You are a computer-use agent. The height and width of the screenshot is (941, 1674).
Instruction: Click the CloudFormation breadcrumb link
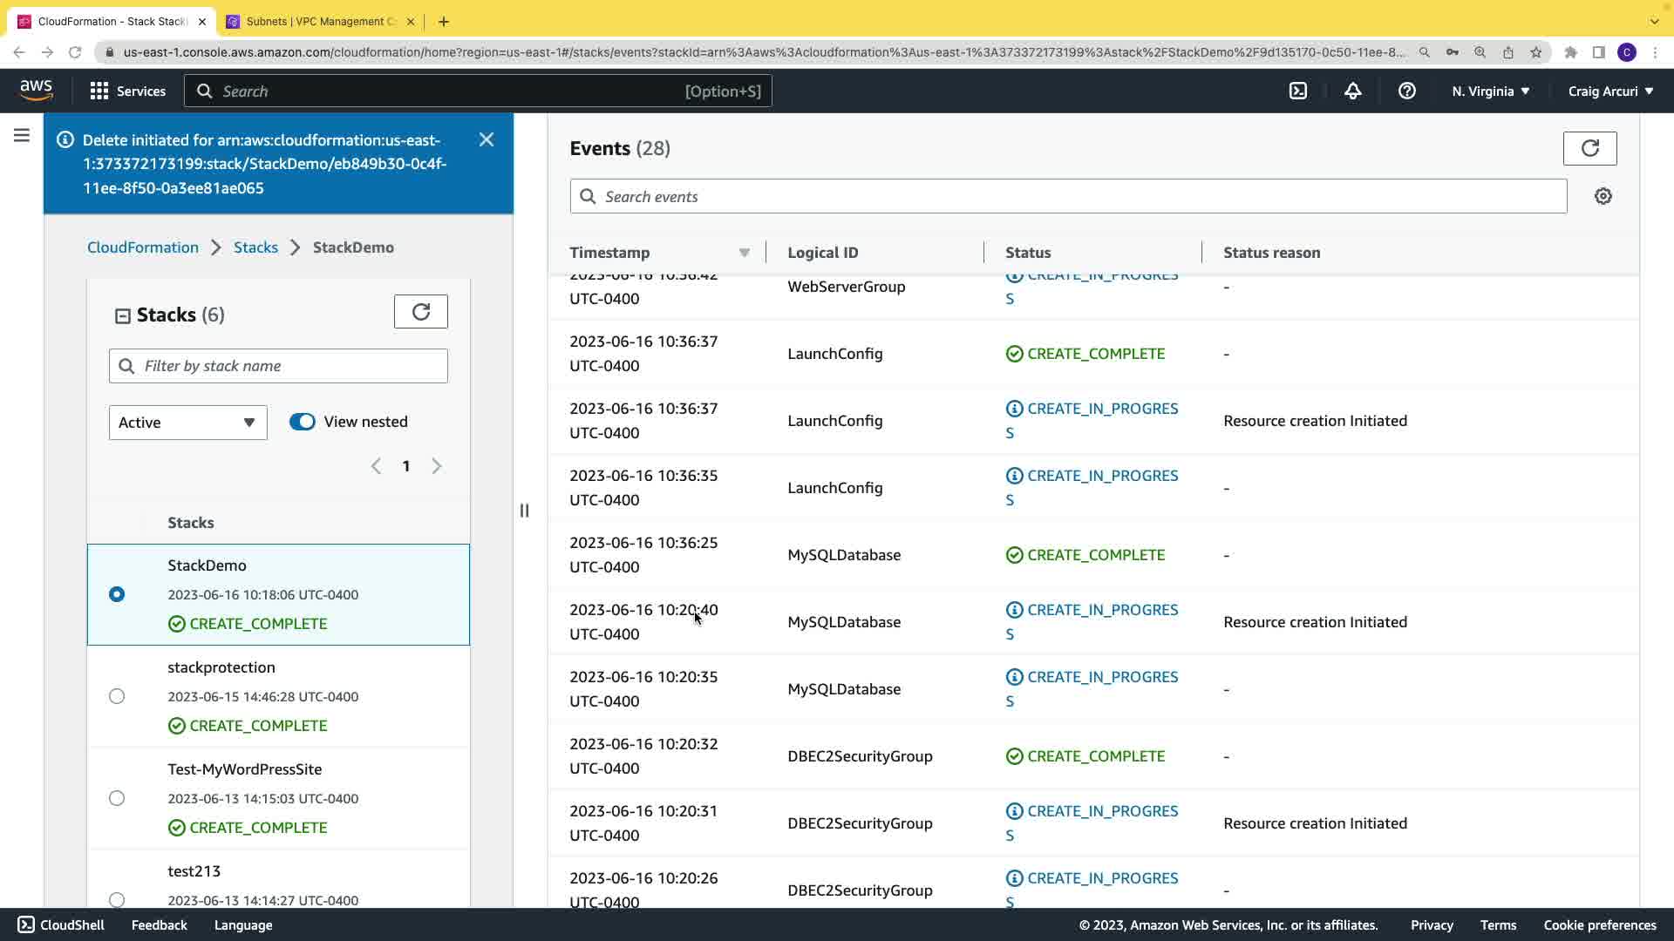[x=143, y=247]
